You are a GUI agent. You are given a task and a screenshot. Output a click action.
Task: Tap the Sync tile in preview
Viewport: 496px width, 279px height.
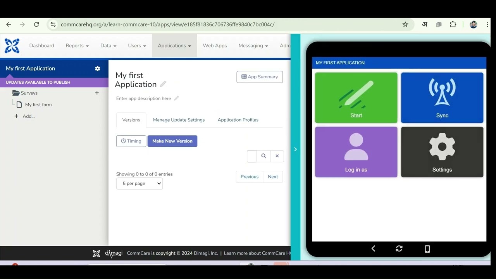[442, 98]
